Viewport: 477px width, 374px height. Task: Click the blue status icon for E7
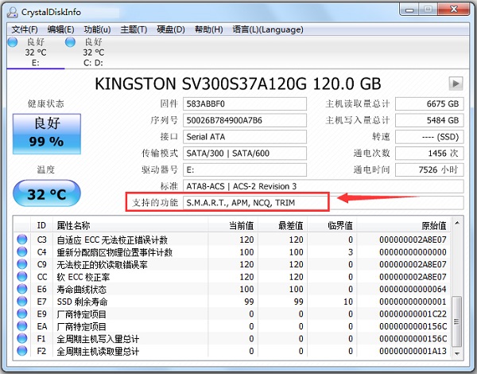coord(22,302)
